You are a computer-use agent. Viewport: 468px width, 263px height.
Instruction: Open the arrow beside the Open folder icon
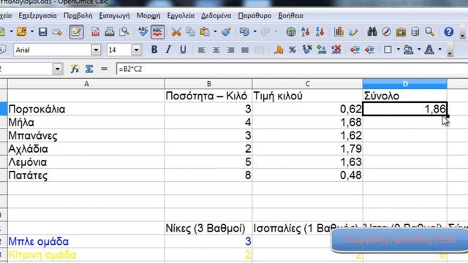(32, 31)
